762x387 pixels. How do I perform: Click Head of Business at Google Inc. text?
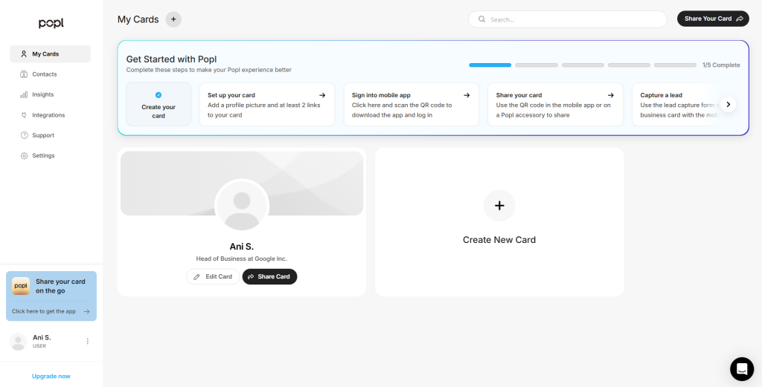(x=242, y=258)
